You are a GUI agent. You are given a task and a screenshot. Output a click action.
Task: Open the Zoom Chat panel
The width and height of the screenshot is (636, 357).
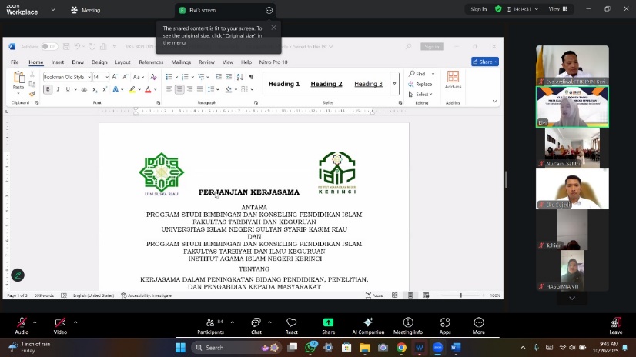256,323
